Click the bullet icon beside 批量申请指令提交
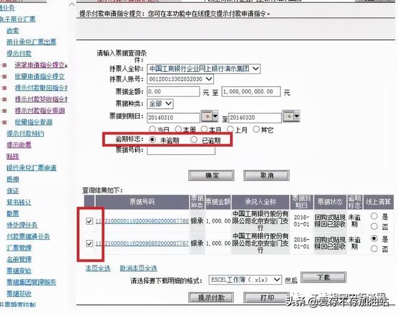The height and width of the screenshot is (316, 398). click(4, 77)
